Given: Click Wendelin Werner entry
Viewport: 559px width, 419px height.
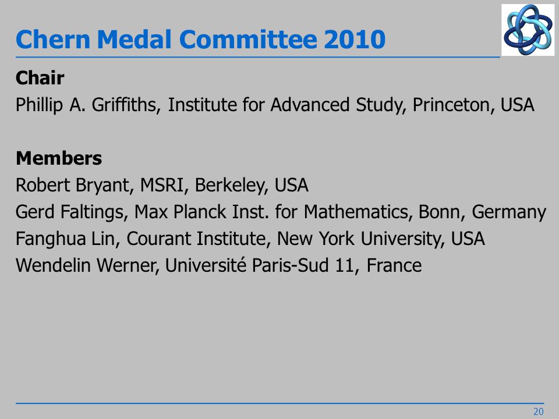Looking at the screenshot, I should pos(218,266).
